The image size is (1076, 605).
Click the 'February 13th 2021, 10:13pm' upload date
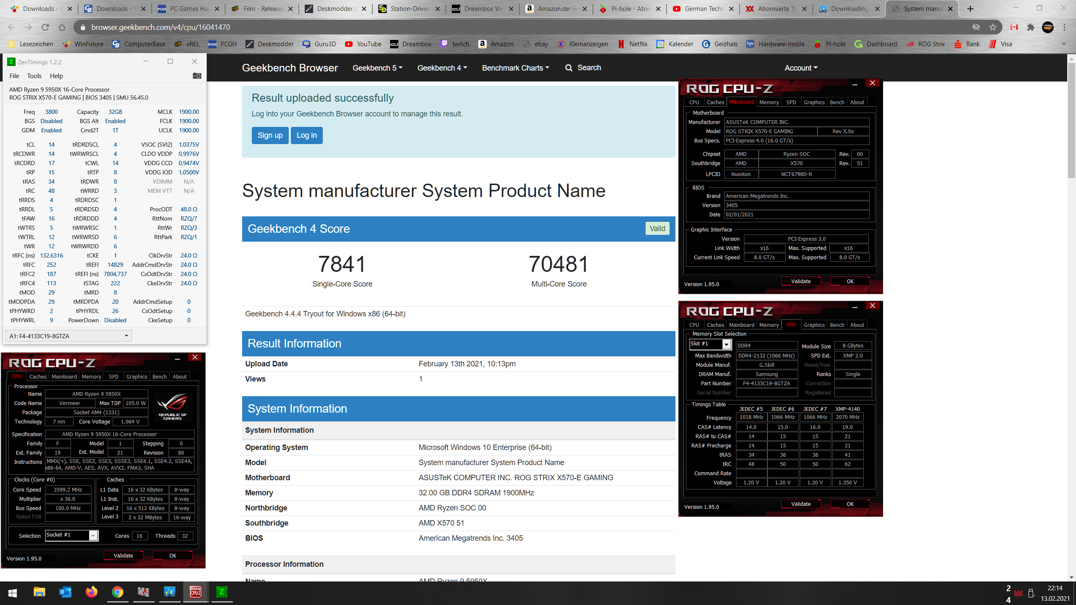467,364
